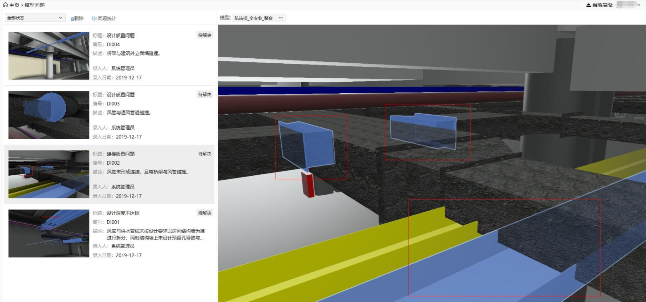
Task: Open the DI003 duct collision thumbnail
Action: tap(49, 115)
